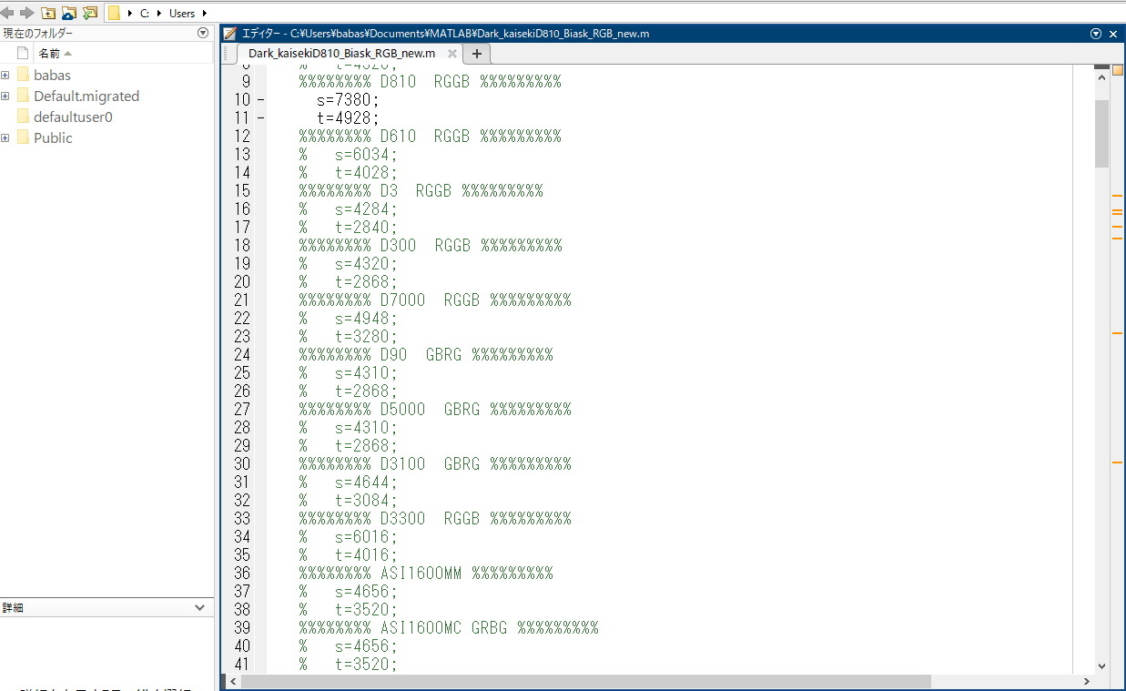This screenshot has width=1126, height=691.
Task: Expand the Default.migrated folder node
Action: [5, 96]
